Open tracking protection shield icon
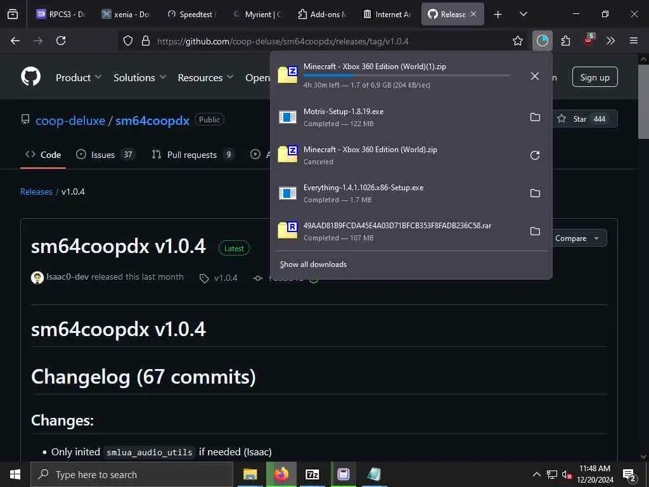649x487 pixels. click(128, 41)
